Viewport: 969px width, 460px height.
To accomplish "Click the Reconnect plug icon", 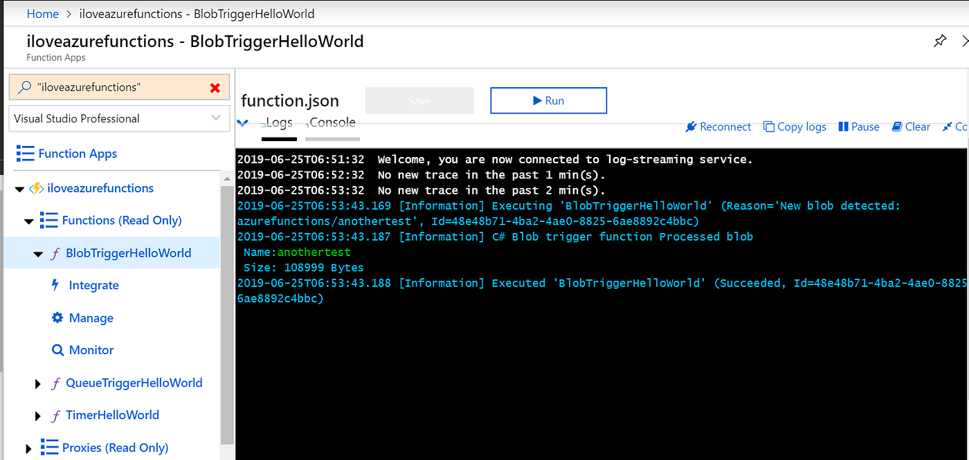I will [691, 127].
